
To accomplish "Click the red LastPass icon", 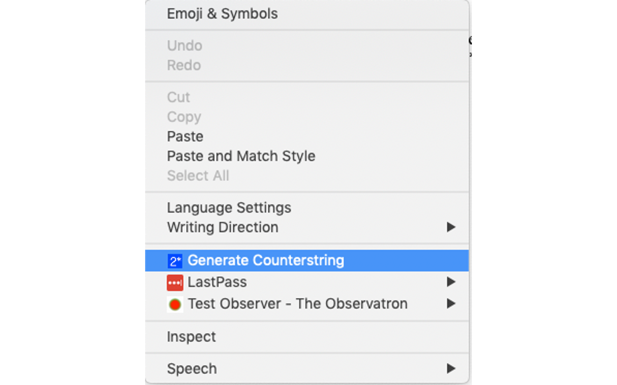I will 174,282.
